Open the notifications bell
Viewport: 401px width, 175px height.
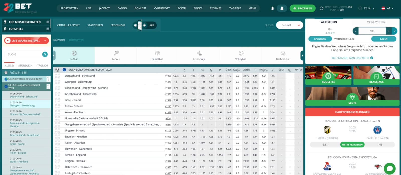click(x=272, y=8)
